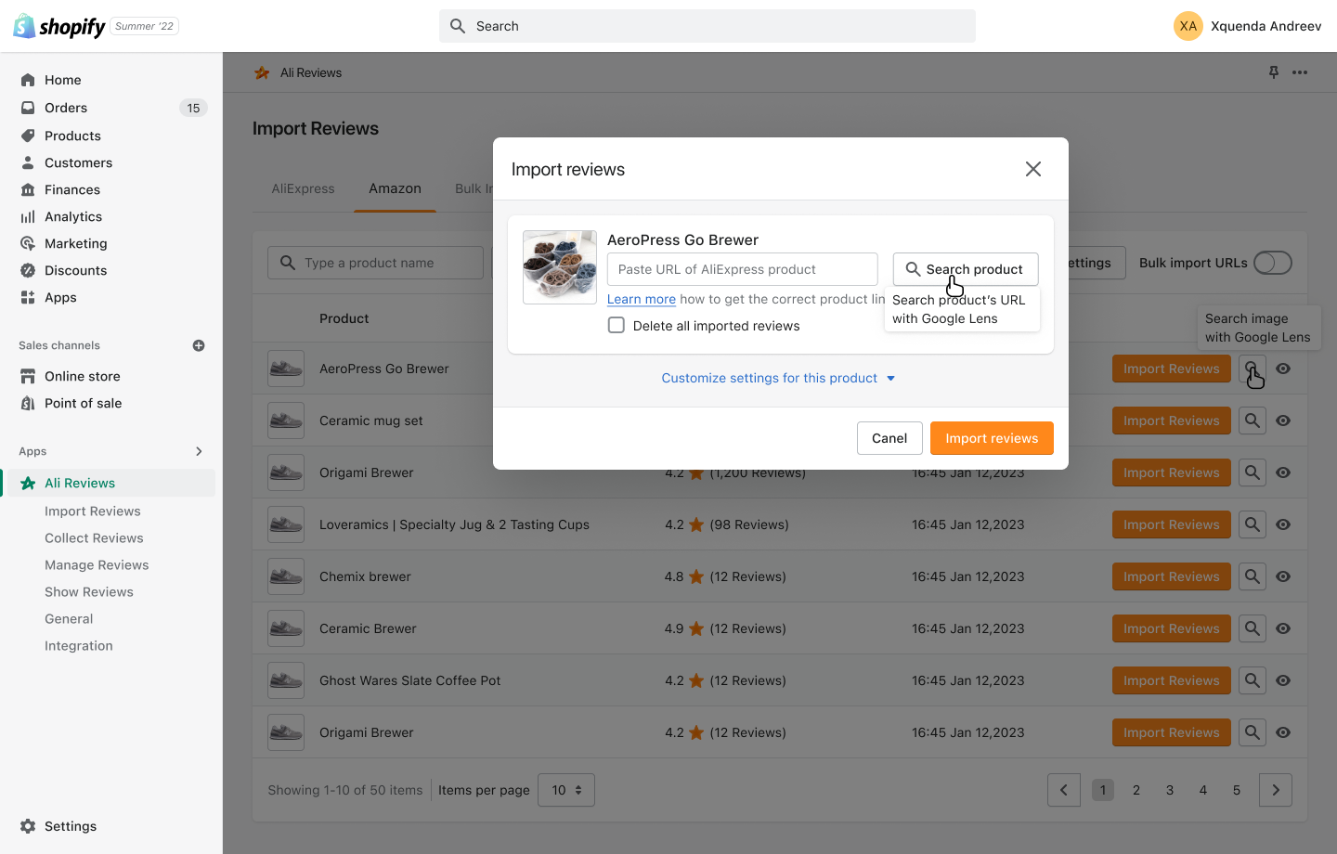Close the Import reviews dialog
Screen dimensions: 1337x854
[x=1033, y=169]
